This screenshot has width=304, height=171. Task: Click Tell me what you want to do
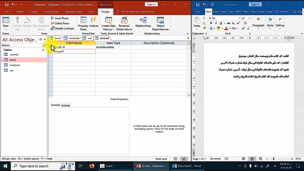click(x=135, y=12)
